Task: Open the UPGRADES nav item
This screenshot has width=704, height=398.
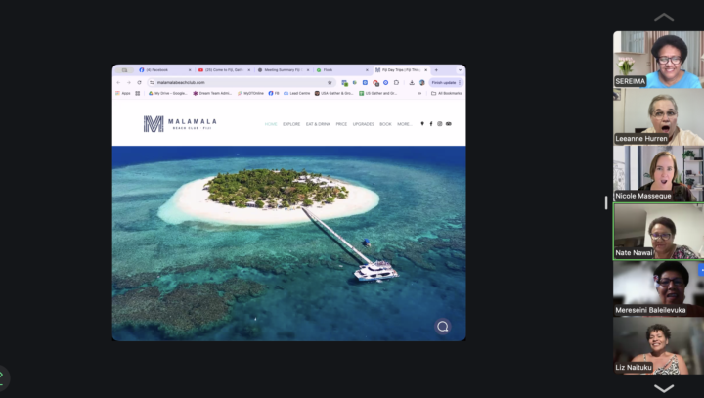Action: (x=363, y=124)
